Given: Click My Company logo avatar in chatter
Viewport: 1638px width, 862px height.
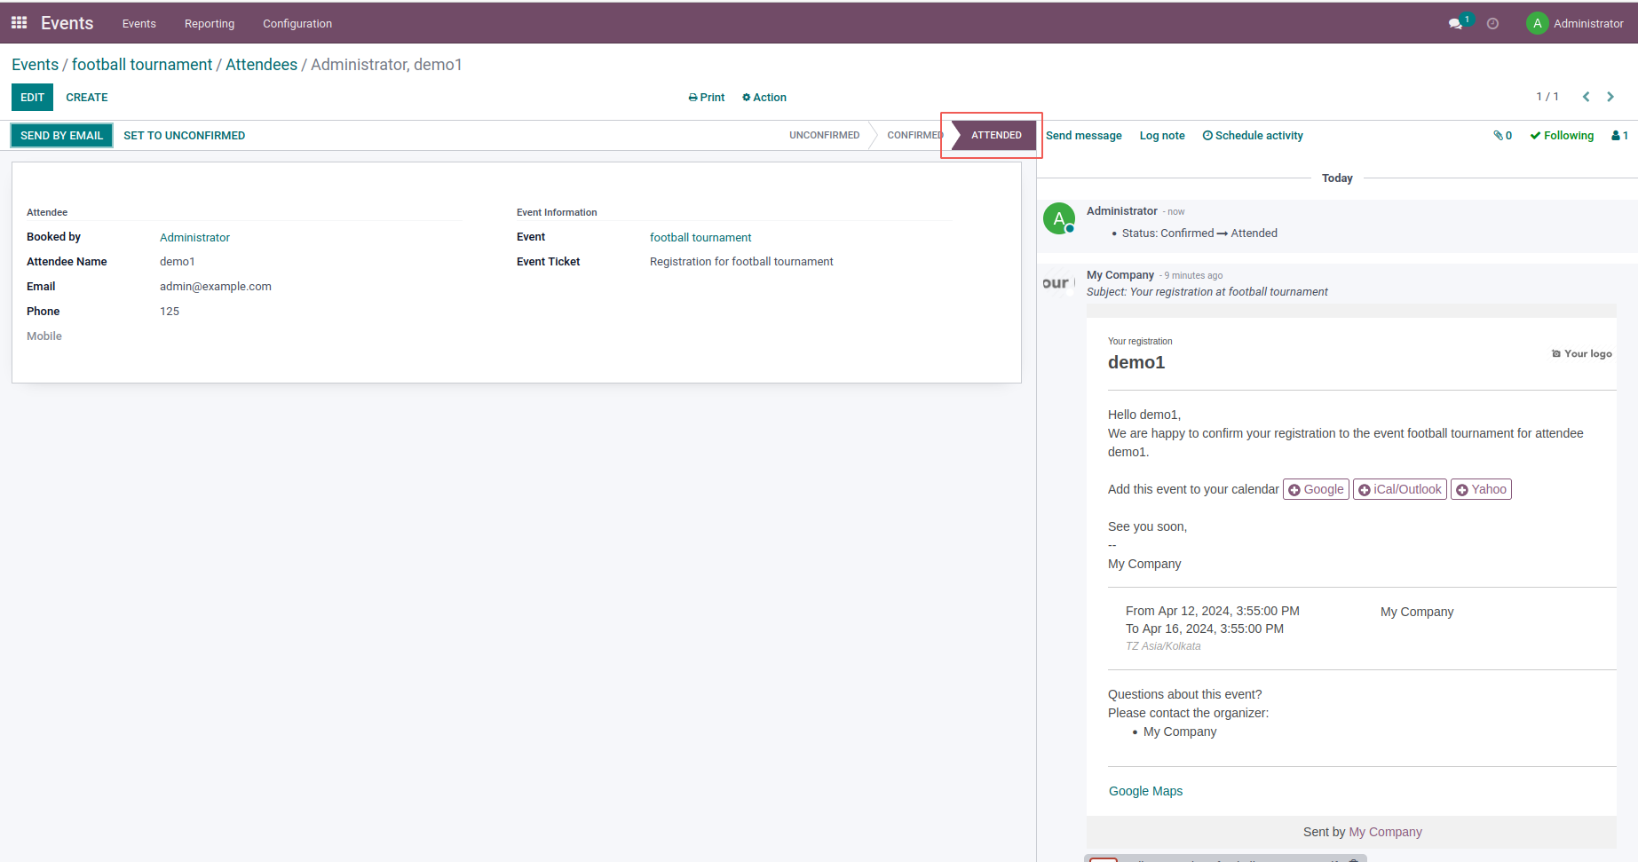Looking at the screenshot, I should [x=1058, y=283].
